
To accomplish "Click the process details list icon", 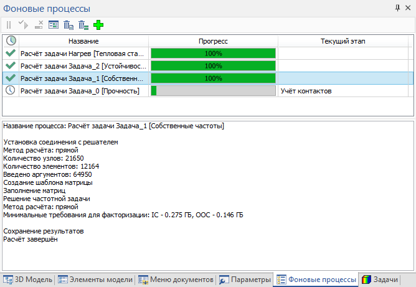I will pos(54,25).
